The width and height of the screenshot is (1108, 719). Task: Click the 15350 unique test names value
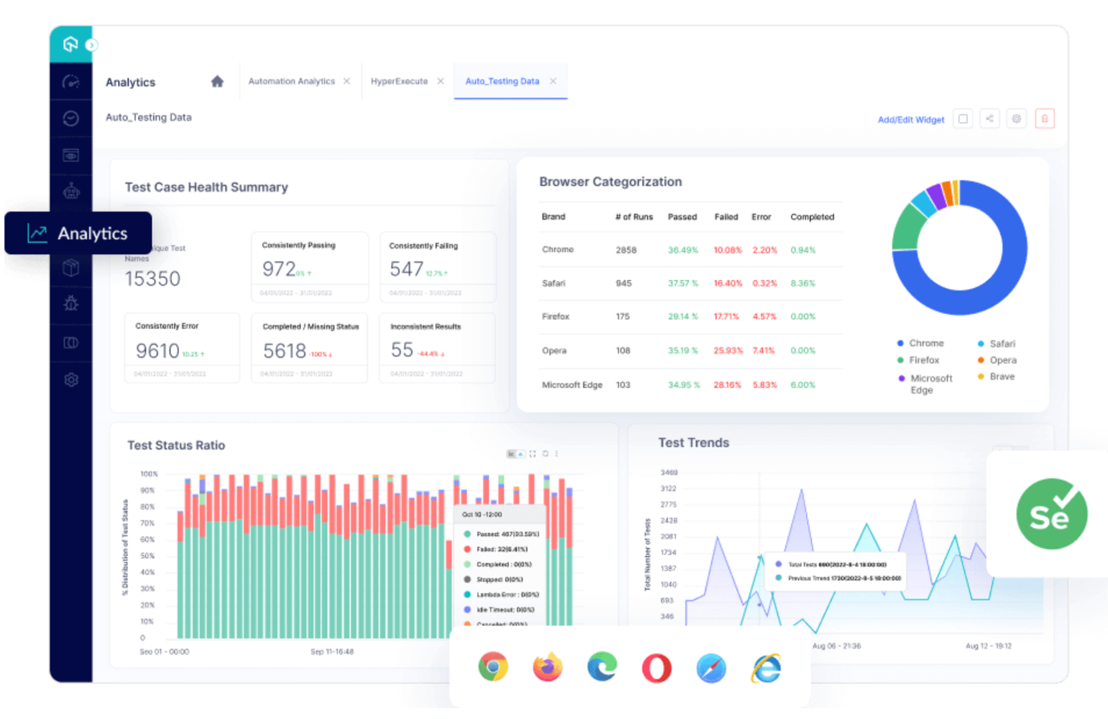point(153,279)
